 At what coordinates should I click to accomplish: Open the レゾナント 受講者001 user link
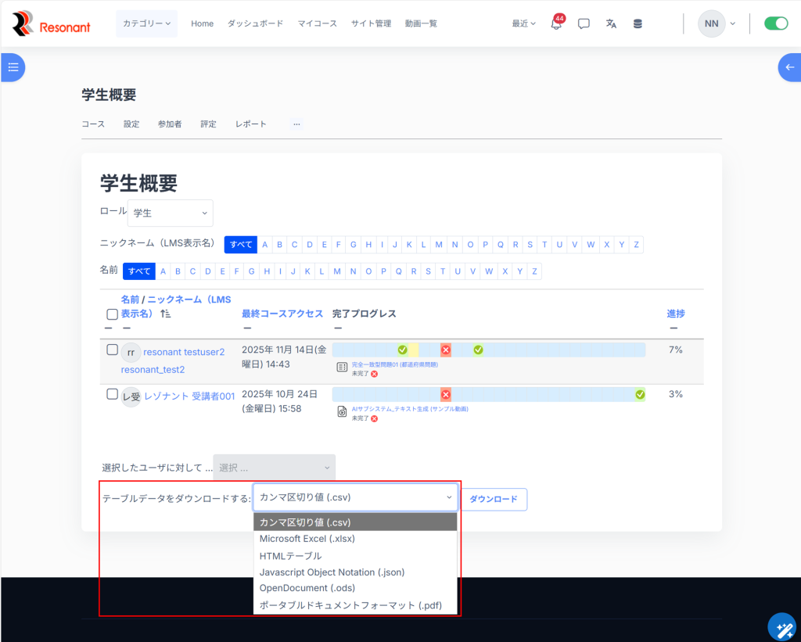point(189,396)
